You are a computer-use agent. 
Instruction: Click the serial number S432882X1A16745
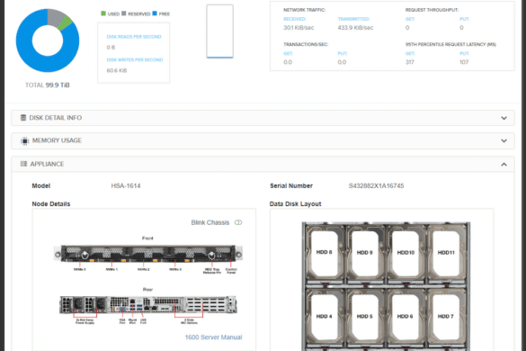pos(376,185)
